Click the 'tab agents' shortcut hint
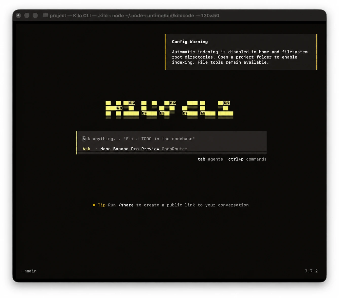The image size is (339, 298). (x=210, y=159)
